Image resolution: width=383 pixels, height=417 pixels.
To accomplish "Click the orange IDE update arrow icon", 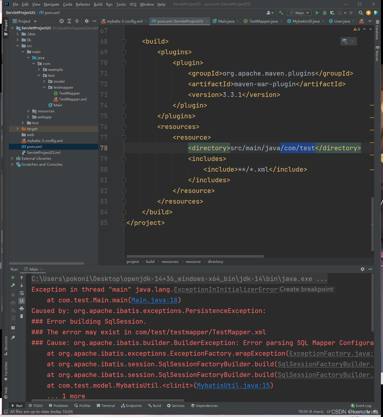I will click(368, 13).
